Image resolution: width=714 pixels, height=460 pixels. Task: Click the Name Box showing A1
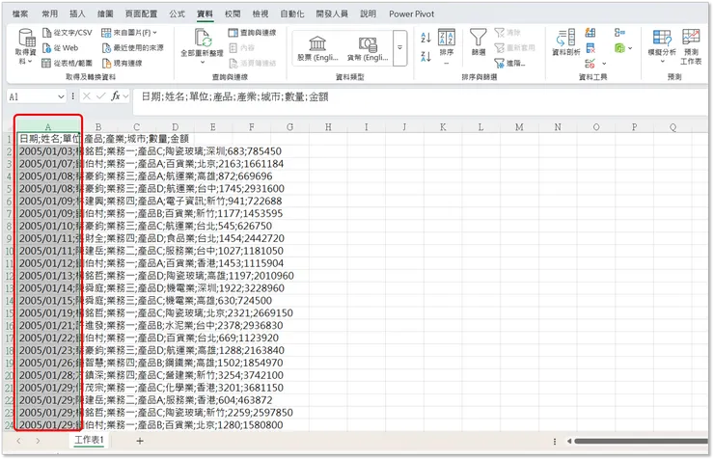32,96
